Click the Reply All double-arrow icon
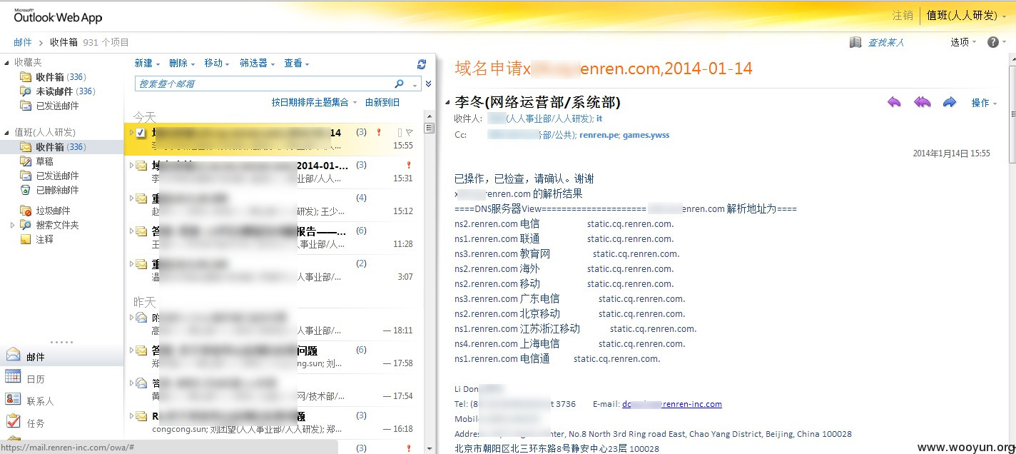 coord(922,103)
